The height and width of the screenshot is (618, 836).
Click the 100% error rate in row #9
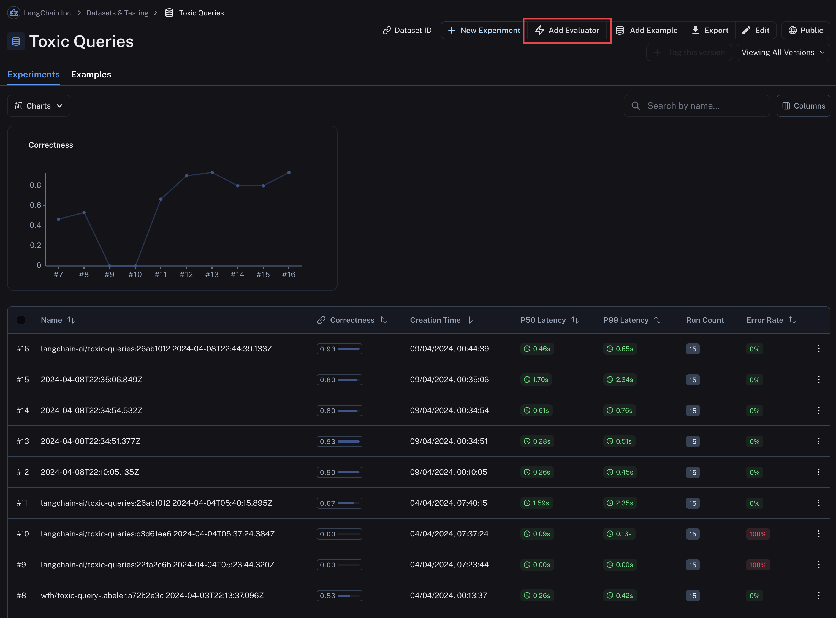point(758,565)
